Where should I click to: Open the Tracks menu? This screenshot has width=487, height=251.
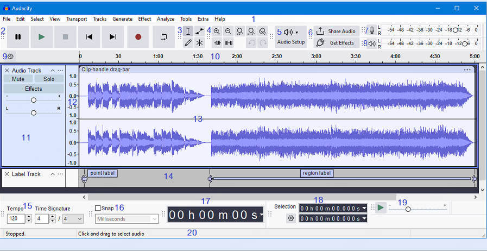coord(100,19)
